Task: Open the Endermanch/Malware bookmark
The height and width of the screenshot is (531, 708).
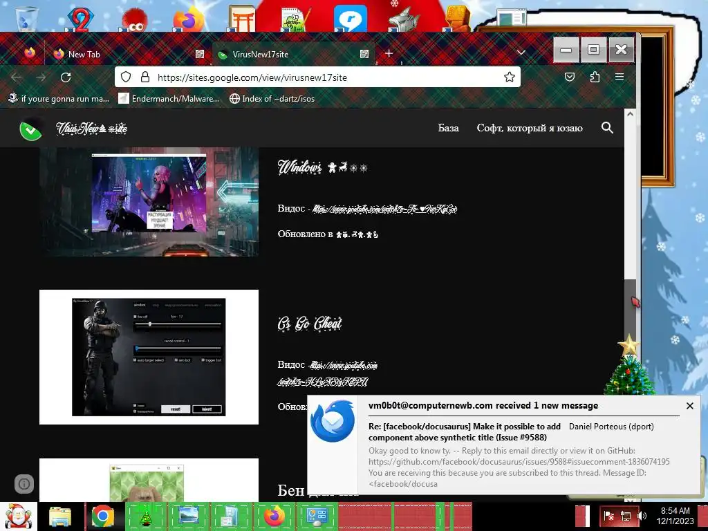Action: [x=169, y=98]
